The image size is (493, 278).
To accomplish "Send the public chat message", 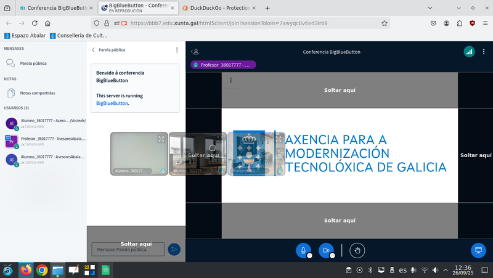I will (x=174, y=249).
